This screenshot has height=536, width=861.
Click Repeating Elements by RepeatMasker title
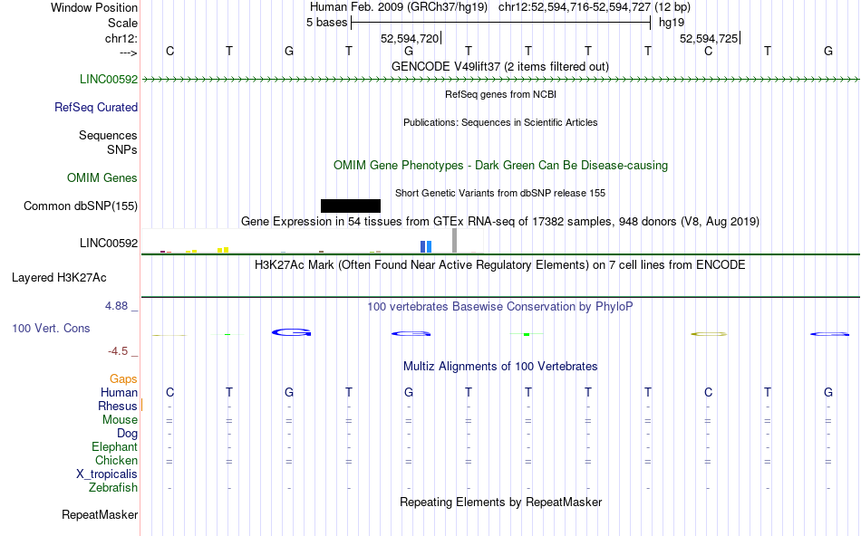(501, 502)
